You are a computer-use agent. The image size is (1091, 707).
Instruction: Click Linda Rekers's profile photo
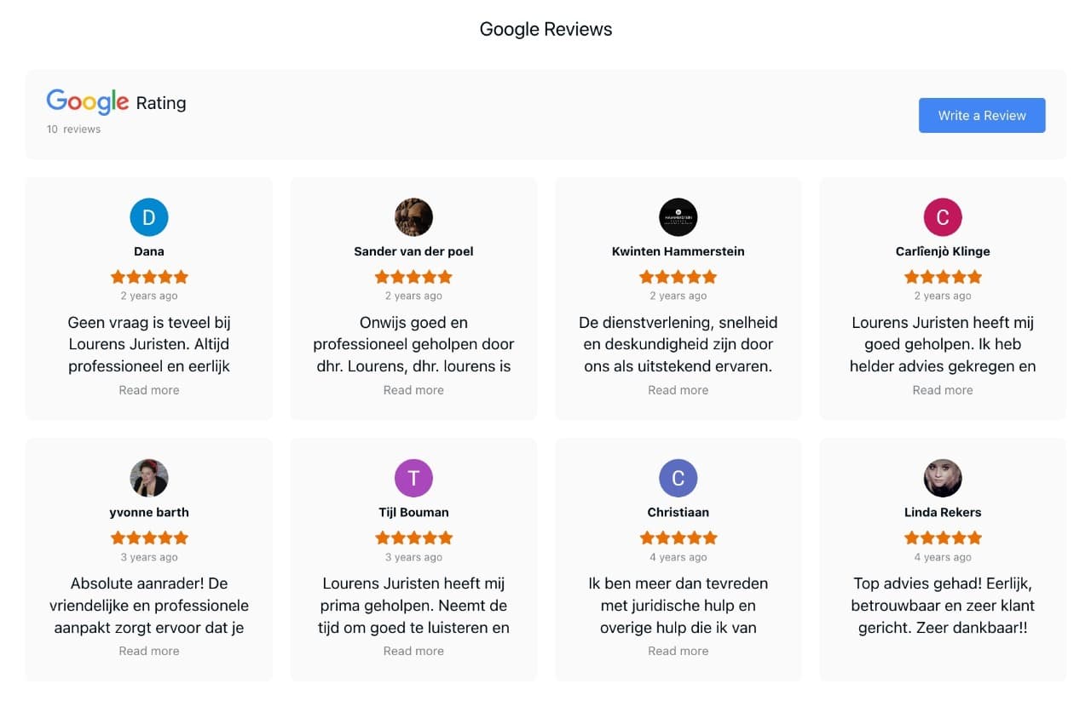(943, 478)
